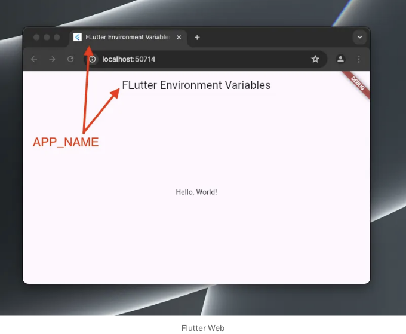Bookmark this page with the star icon
This screenshot has width=406, height=334.
[x=315, y=59]
